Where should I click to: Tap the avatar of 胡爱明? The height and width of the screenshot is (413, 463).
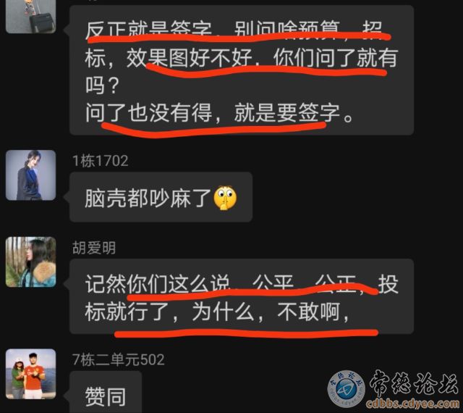coord(30,262)
